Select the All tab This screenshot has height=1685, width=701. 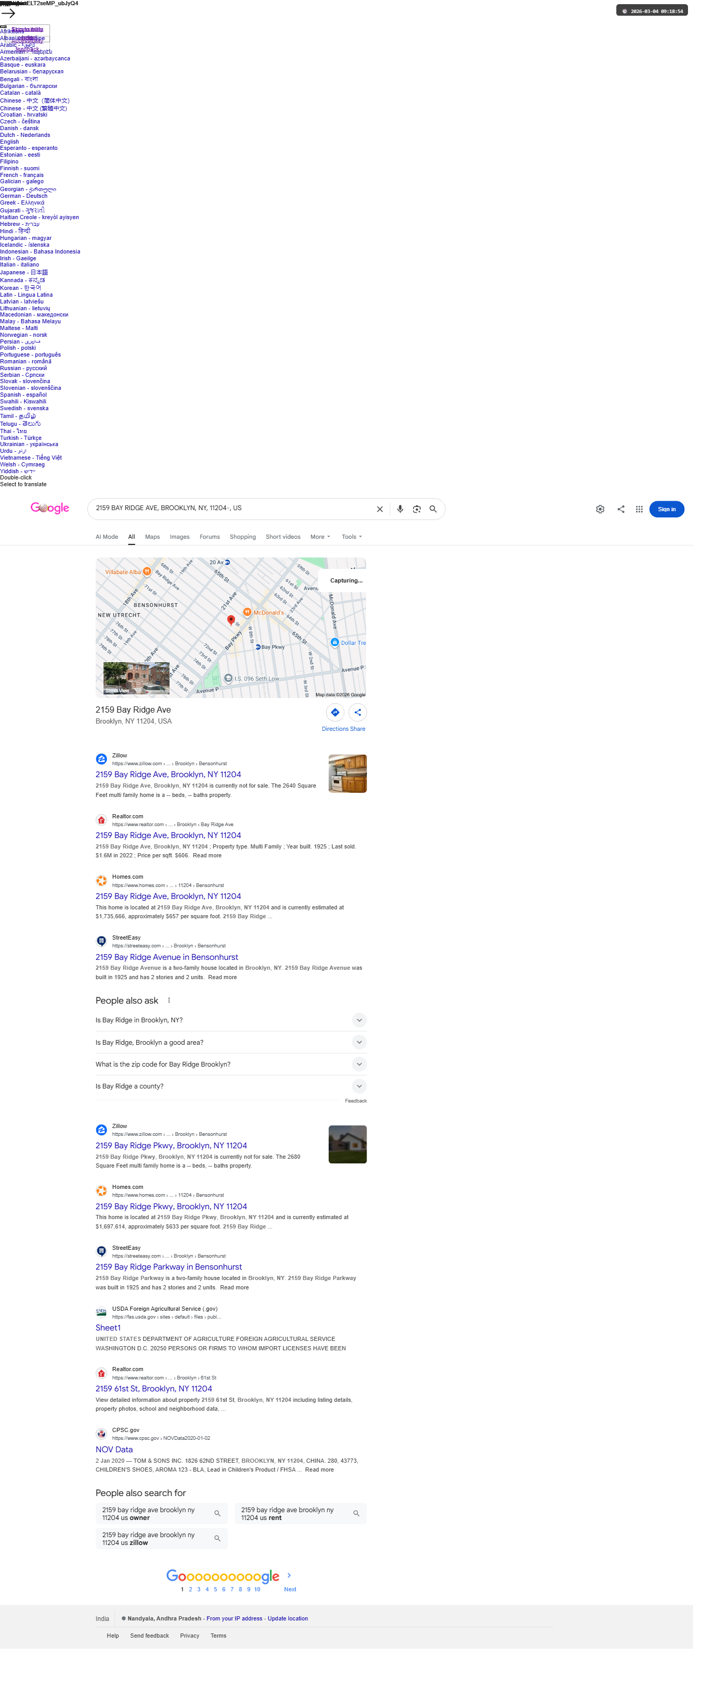point(132,536)
